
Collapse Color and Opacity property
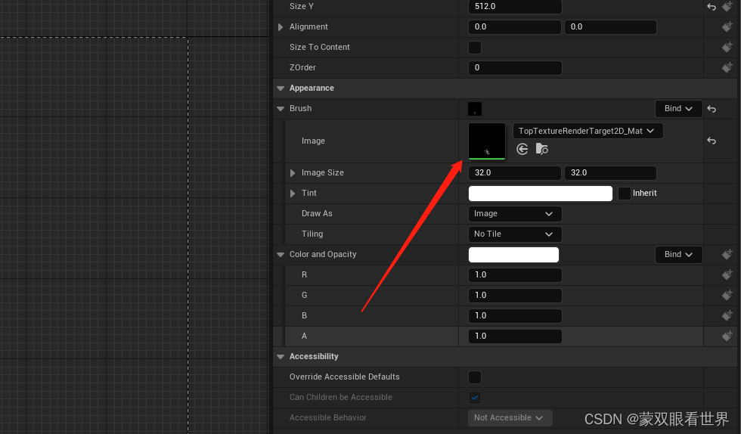point(281,254)
